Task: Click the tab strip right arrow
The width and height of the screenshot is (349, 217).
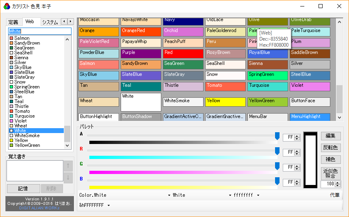Action: 71,21
